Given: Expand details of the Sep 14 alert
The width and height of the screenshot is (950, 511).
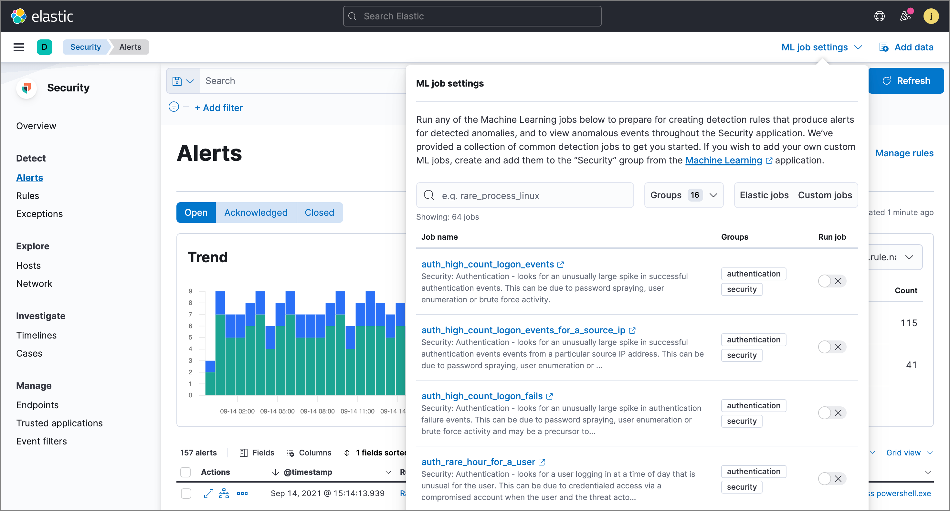Looking at the screenshot, I should click(208, 493).
